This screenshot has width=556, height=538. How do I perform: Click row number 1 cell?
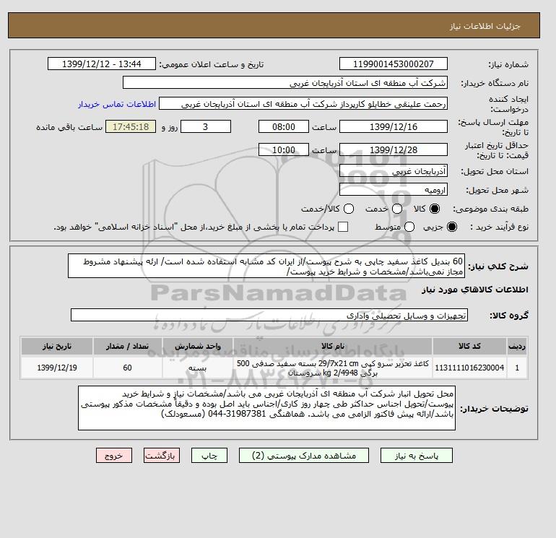point(517,368)
